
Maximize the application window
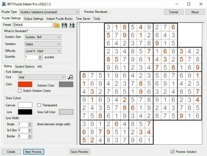coord(189,4)
